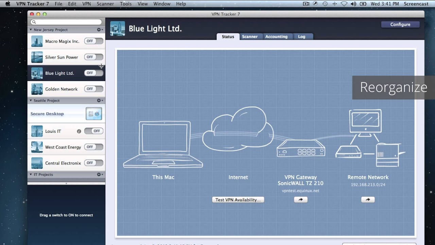Collapse the IT Projects group
Image resolution: width=435 pixels, height=245 pixels.
click(x=31, y=175)
